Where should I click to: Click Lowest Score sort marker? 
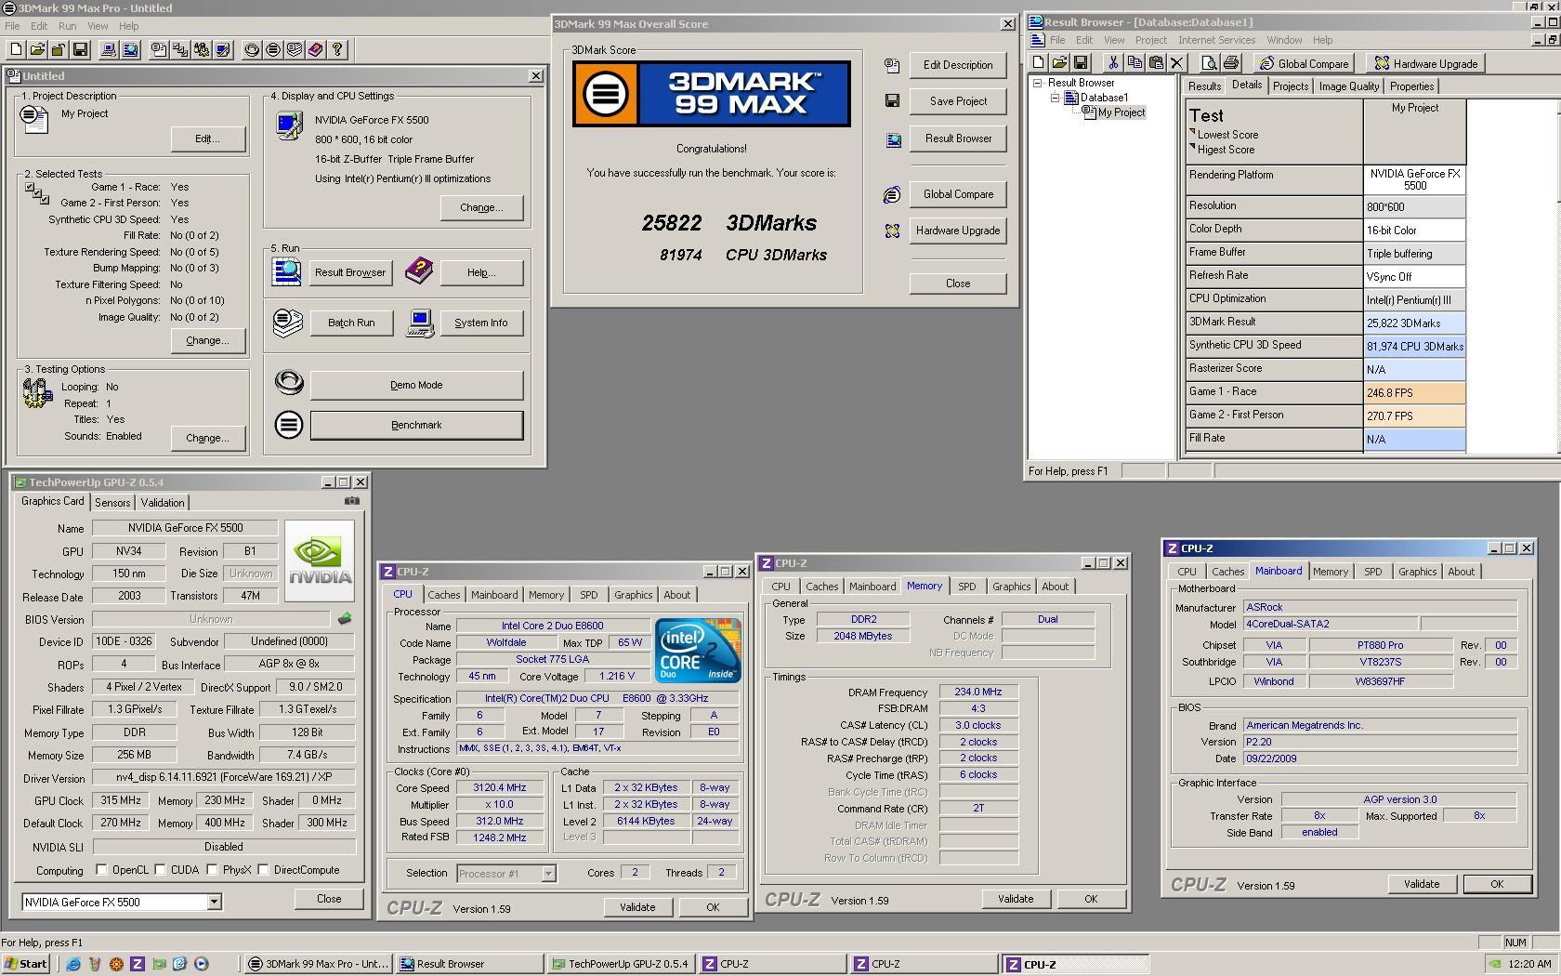pyautogui.click(x=1192, y=132)
